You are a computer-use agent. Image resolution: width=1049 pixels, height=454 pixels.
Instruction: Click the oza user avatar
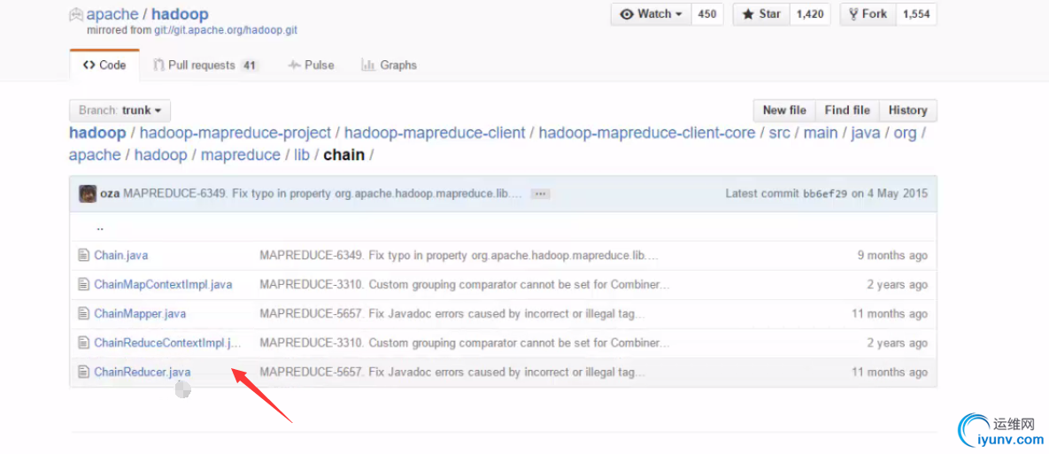pos(88,194)
